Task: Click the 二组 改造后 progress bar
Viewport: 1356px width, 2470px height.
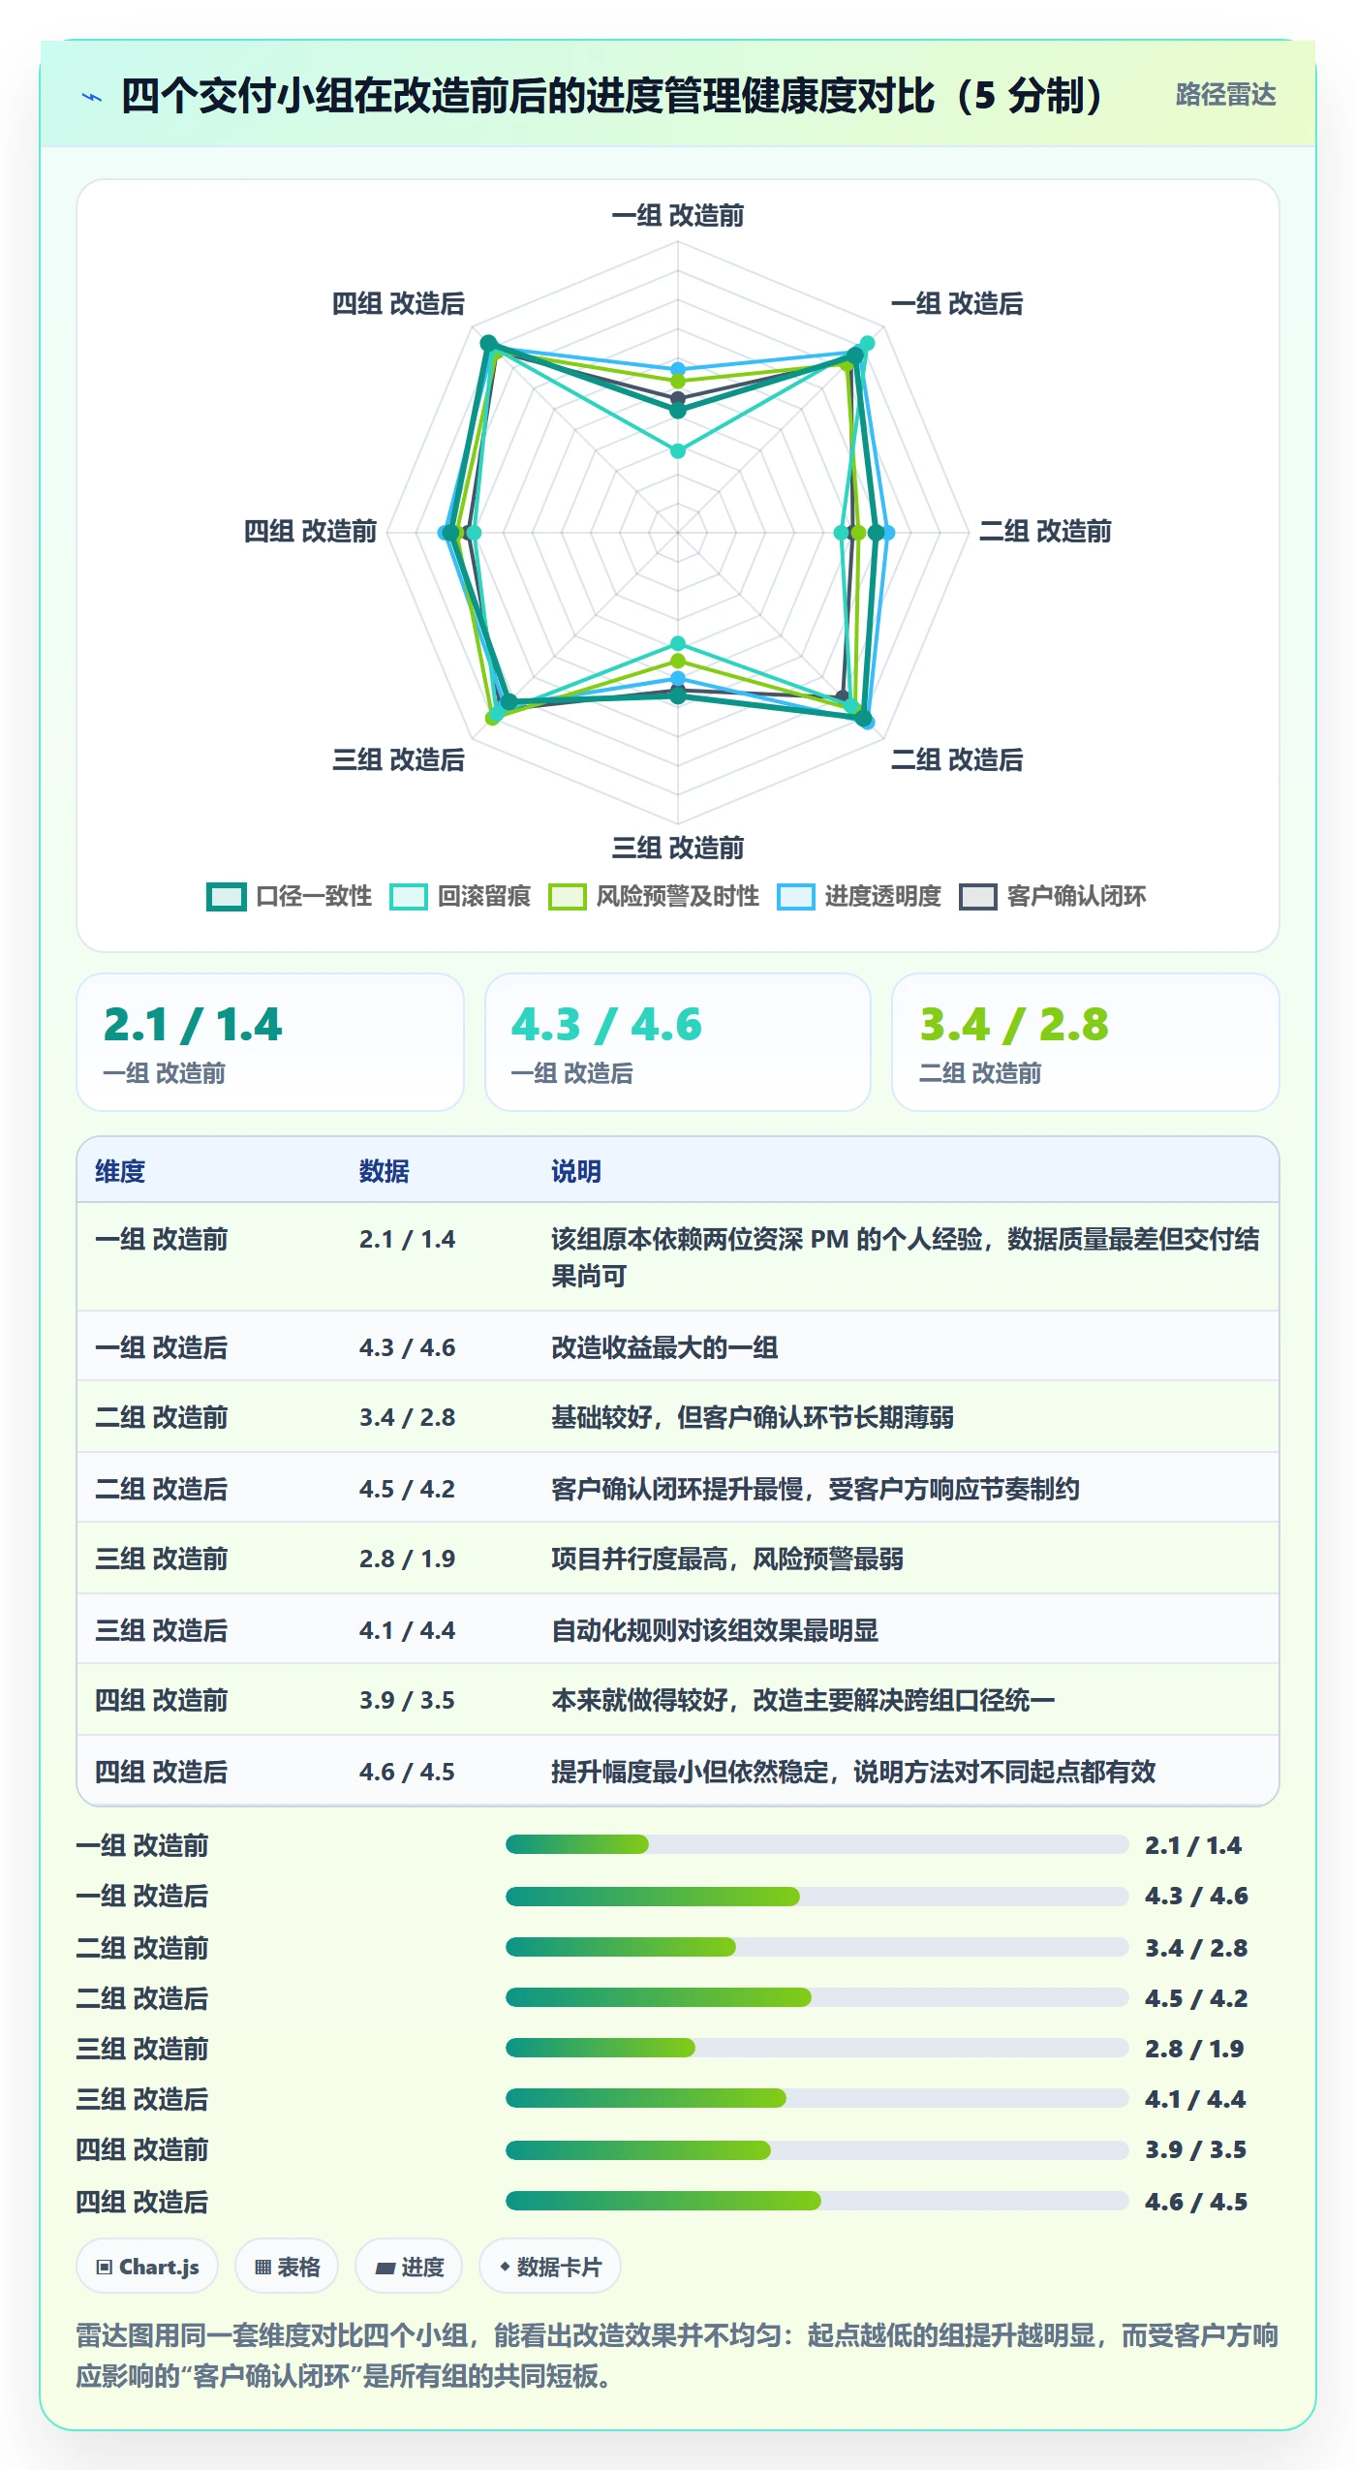Action: pyautogui.click(x=817, y=1997)
